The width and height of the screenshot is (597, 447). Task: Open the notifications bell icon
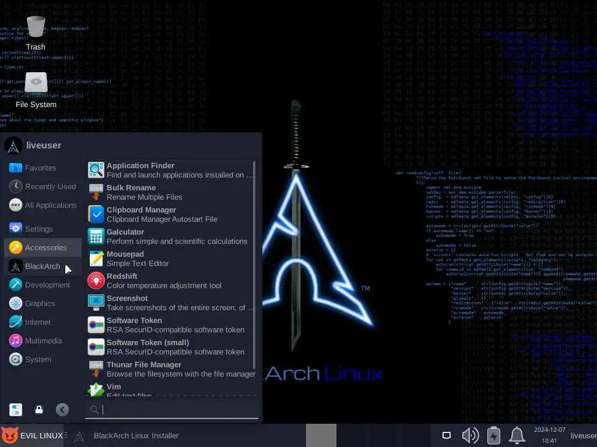pos(518,435)
